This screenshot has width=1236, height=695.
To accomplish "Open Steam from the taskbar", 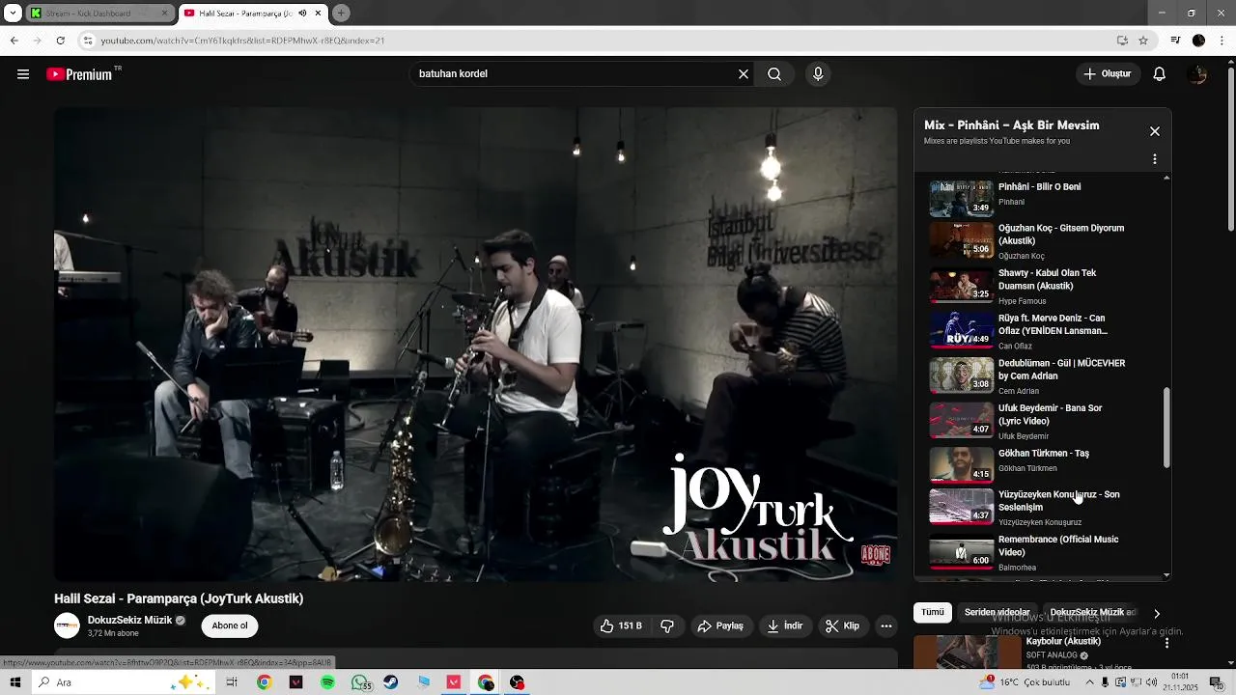I will 391,682.
